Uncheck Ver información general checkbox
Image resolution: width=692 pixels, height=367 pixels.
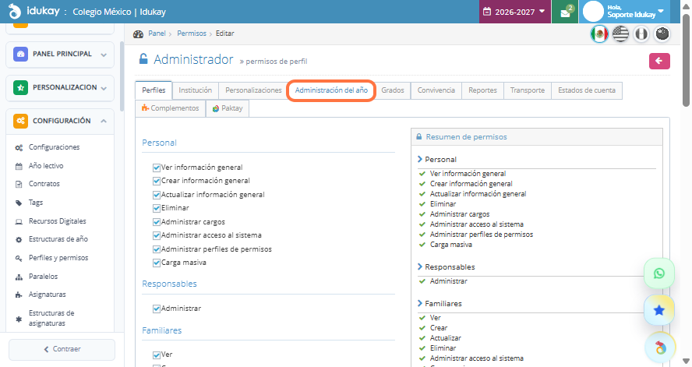tap(156, 168)
